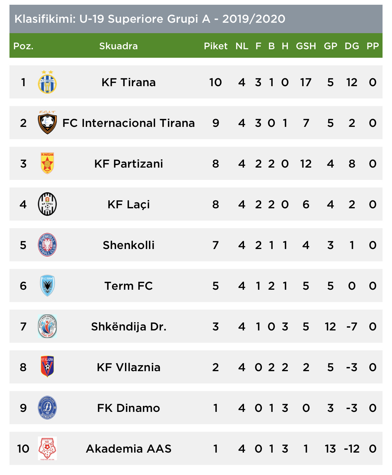Select the KF Partizani red star crest
The image size is (392, 475).
coord(47,163)
